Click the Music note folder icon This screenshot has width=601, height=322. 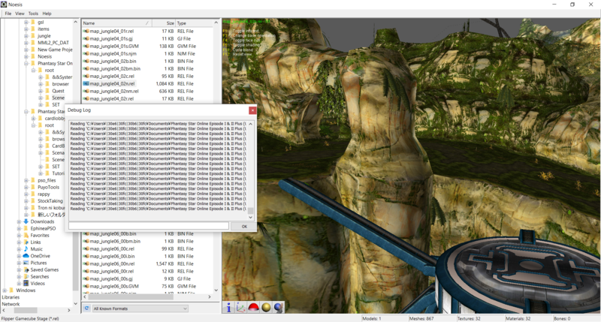point(26,249)
